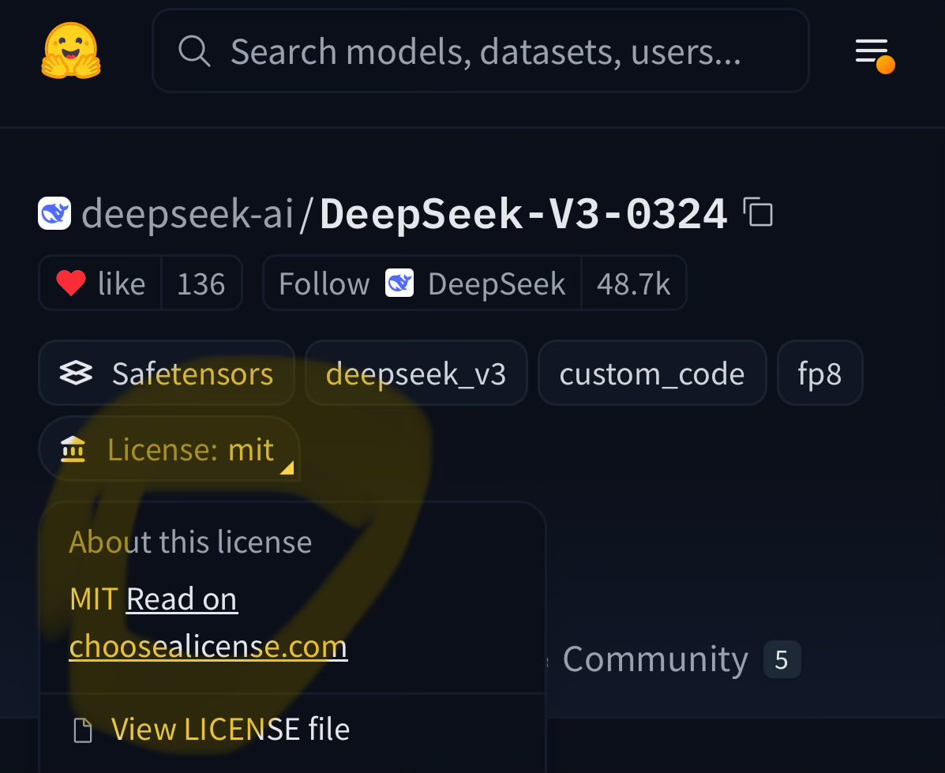Click the license bank icon

pyautogui.click(x=73, y=448)
